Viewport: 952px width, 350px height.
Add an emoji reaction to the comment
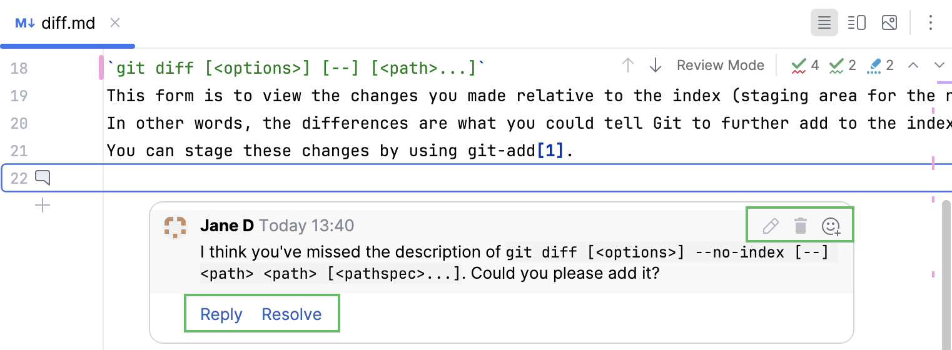[831, 226]
